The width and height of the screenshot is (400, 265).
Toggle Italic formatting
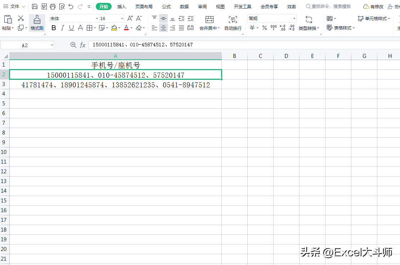click(63, 28)
